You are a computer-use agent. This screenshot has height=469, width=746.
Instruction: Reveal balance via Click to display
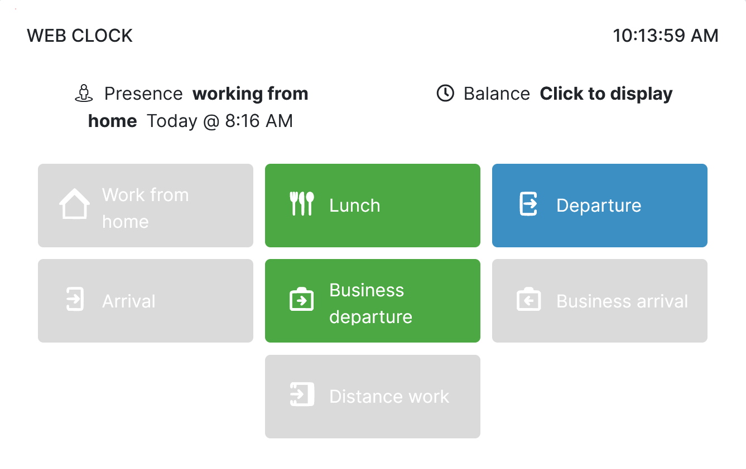[606, 94]
